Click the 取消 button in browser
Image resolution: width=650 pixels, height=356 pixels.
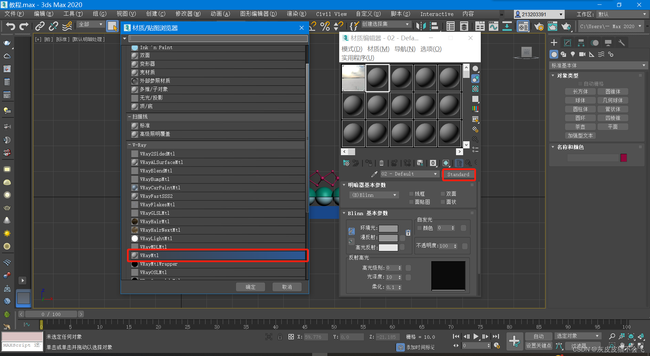coord(287,287)
